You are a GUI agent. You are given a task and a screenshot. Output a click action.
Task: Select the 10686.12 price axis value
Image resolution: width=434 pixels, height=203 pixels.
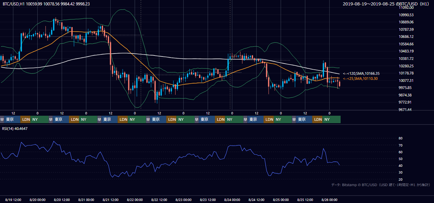(x=406, y=37)
